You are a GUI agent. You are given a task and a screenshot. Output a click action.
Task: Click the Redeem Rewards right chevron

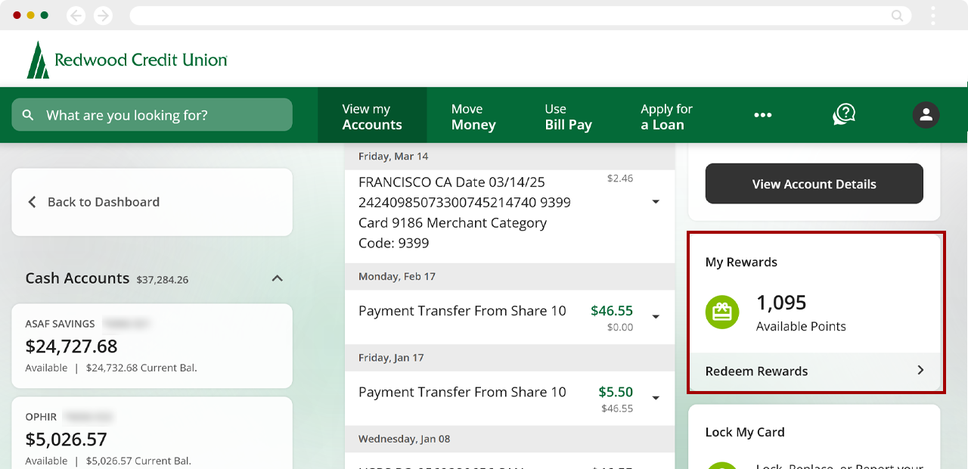pyautogui.click(x=920, y=370)
